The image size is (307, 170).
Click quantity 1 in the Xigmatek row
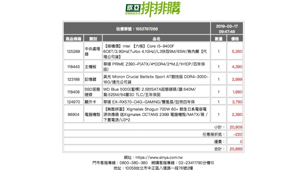point(218,115)
